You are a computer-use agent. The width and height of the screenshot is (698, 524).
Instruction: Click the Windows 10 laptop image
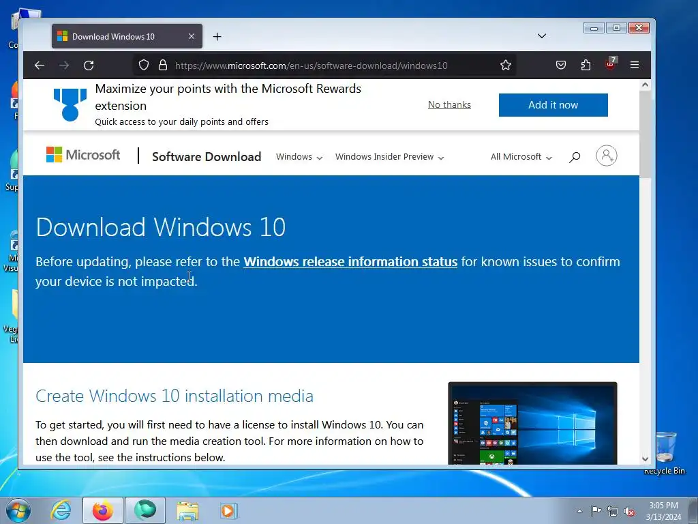pyautogui.click(x=532, y=423)
